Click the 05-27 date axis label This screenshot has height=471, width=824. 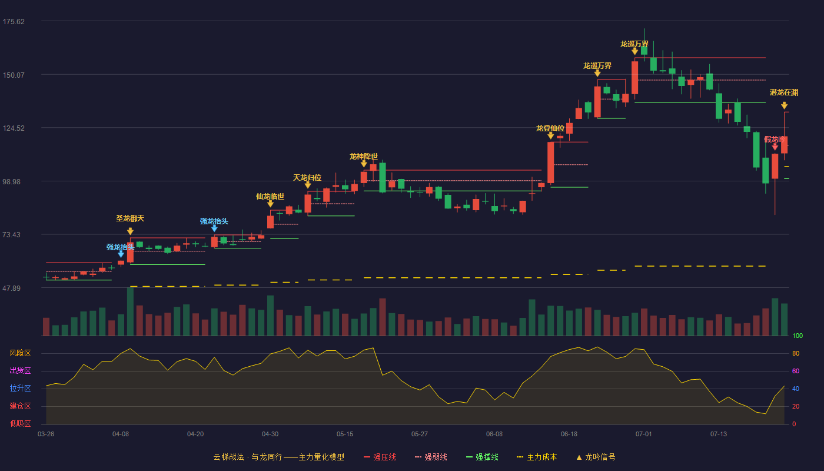pyautogui.click(x=420, y=434)
